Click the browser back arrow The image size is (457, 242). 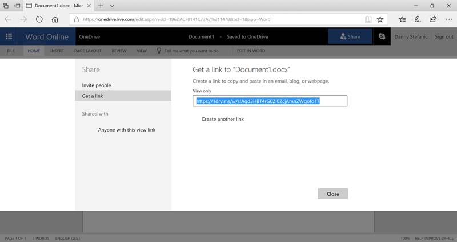tap(8, 19)
